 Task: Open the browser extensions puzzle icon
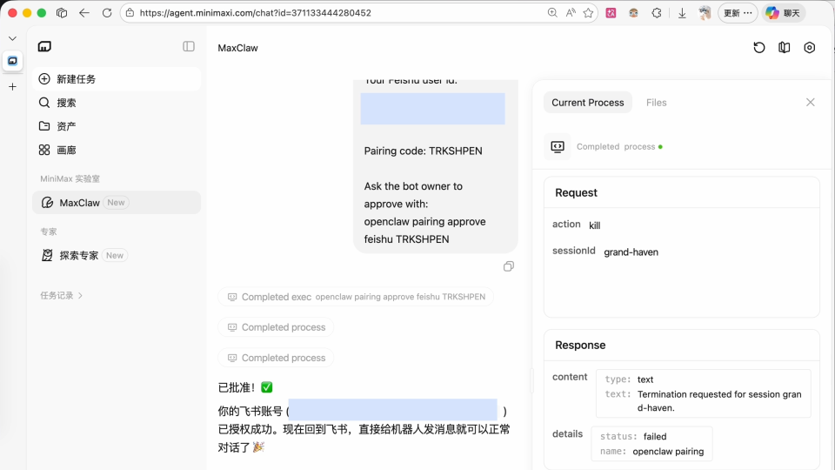pyautogui.click(x=657, y=13)
